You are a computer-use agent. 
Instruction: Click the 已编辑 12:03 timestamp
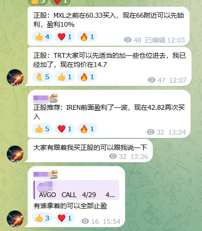(165, 40)
